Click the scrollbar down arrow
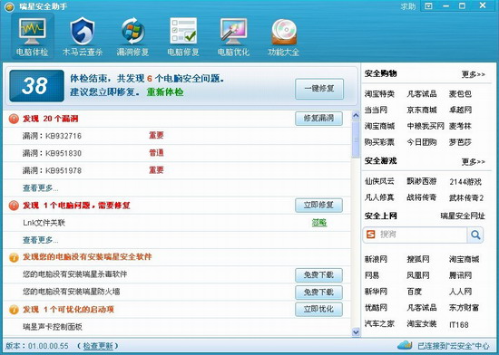Screen dimensions: 499x355 356,332
